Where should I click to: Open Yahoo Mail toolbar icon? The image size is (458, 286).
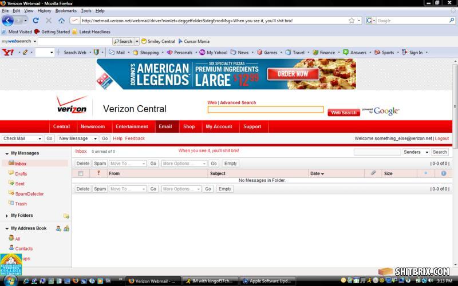(x=117, y=53)
